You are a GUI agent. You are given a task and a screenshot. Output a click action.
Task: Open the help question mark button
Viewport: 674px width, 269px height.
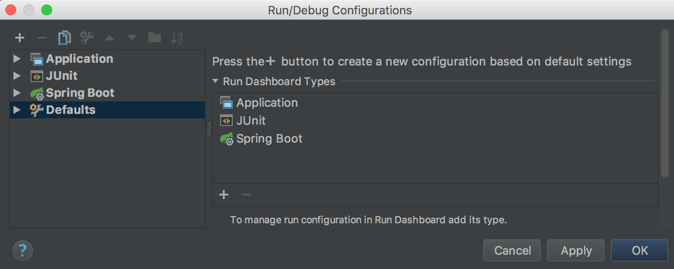(x=22, y=250)
